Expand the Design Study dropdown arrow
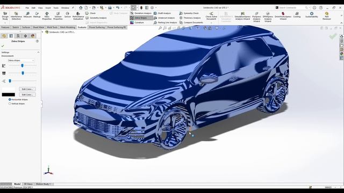344x193 pixels. click(x=5, y=23)
